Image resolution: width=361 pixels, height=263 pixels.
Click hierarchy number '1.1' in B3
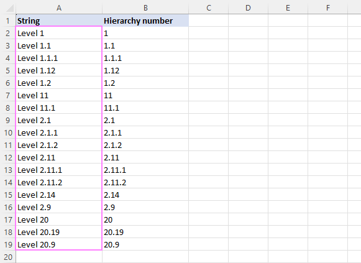click(145, 45)
